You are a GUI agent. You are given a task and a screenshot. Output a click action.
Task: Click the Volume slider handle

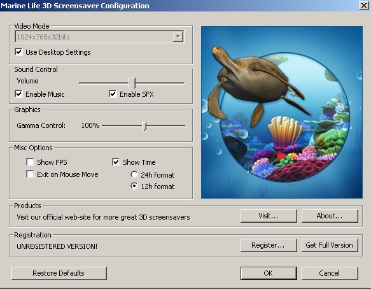point(132,83)
